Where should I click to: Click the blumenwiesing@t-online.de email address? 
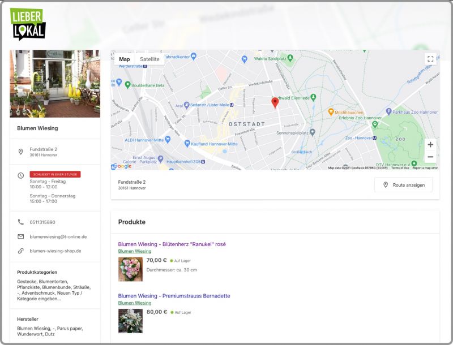(x=58, y=236)
